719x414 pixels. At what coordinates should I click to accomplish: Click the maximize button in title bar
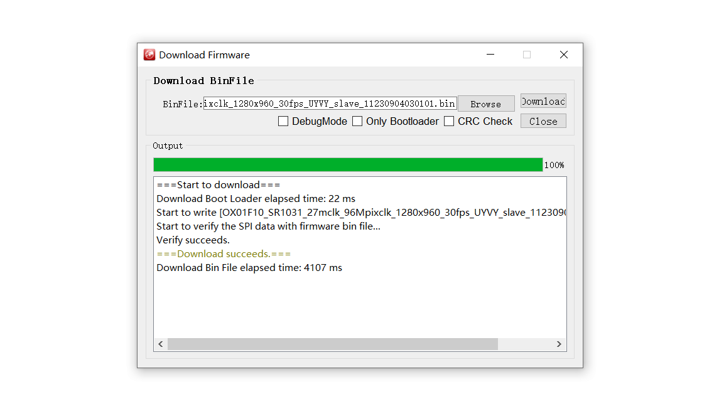click(x=527, y=55)
